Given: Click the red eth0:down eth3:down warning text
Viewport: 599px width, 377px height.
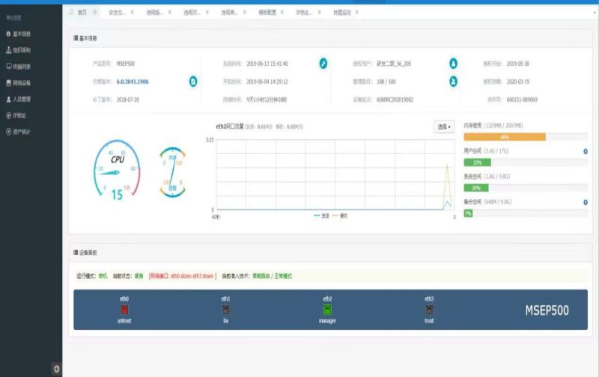Looking at the screenshot, I should tap(183, 276).
